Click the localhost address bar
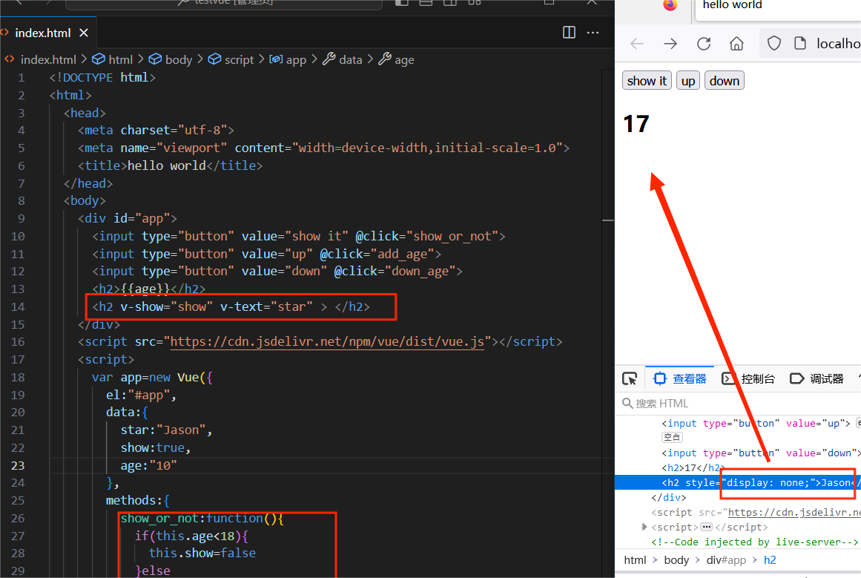 point(837,43)
